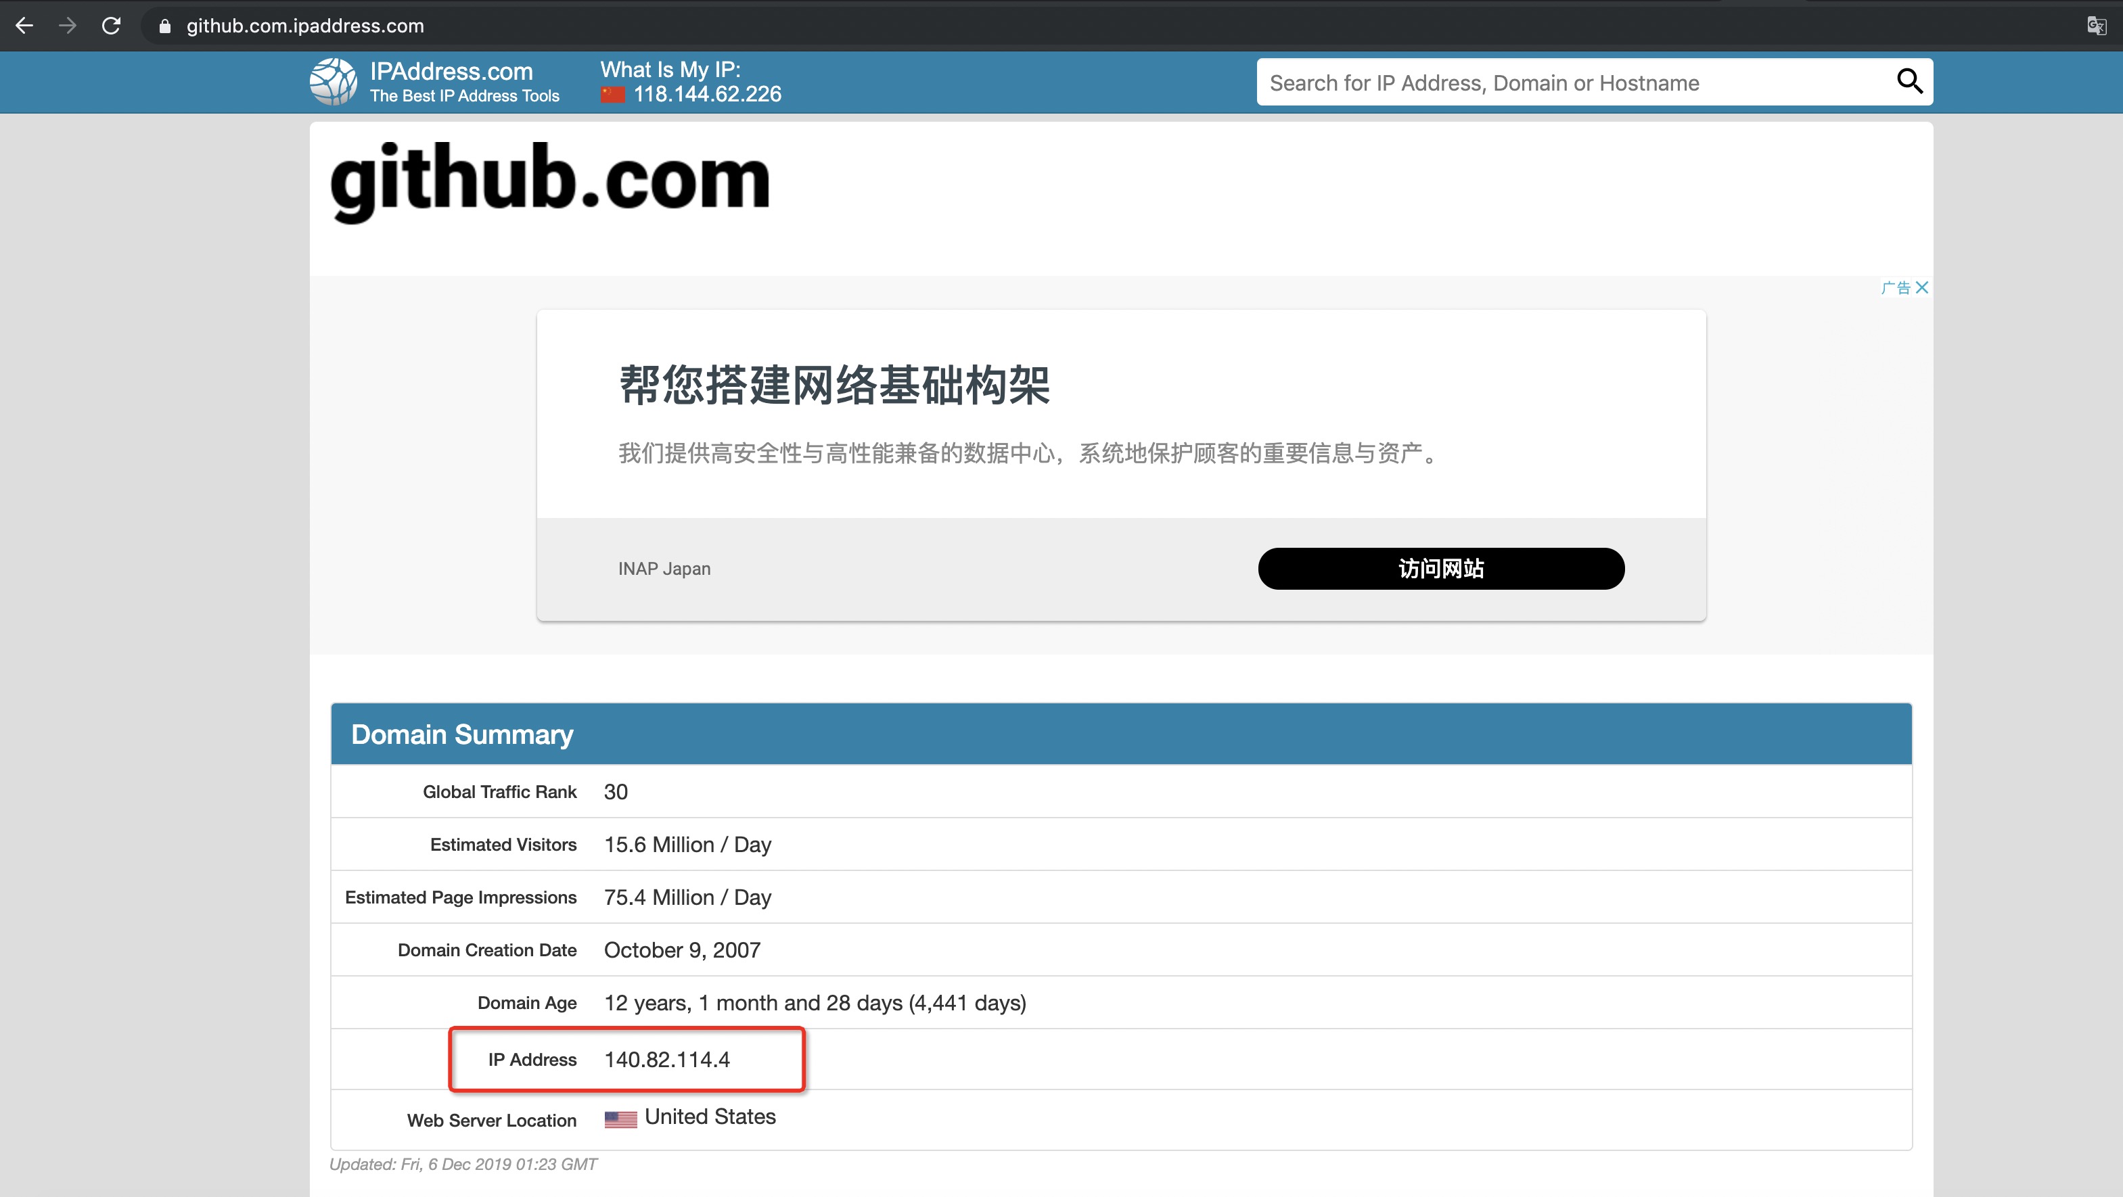
Task: Click the China flag beside my IP
Action: (612, 95)
